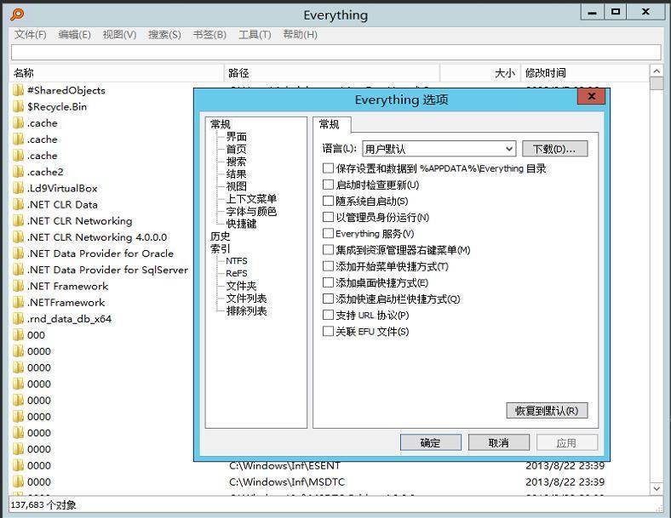Select the .NET CLR Data folder icon
Screen dimensions: 671x518
pos(18,204)
